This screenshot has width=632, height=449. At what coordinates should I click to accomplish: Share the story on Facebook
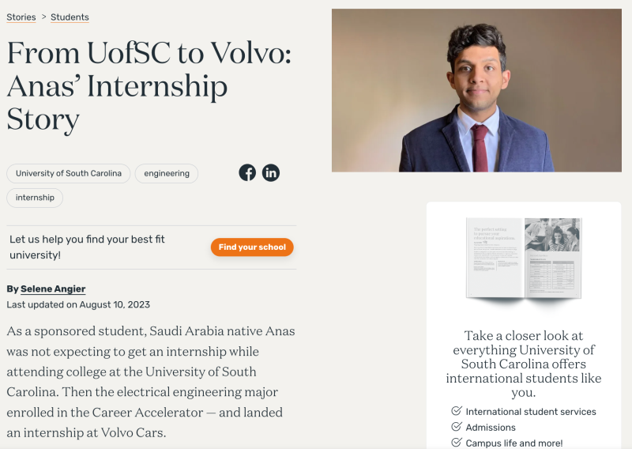tap(247, 172)
